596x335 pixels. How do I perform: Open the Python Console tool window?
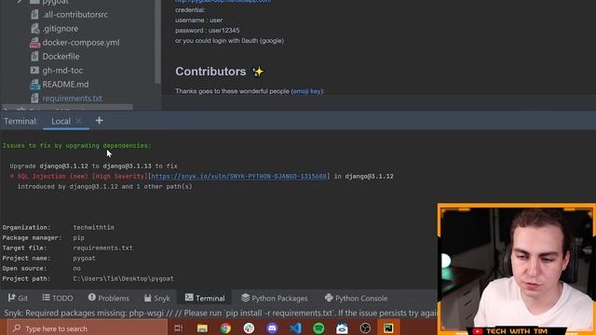tap(356, 298)
